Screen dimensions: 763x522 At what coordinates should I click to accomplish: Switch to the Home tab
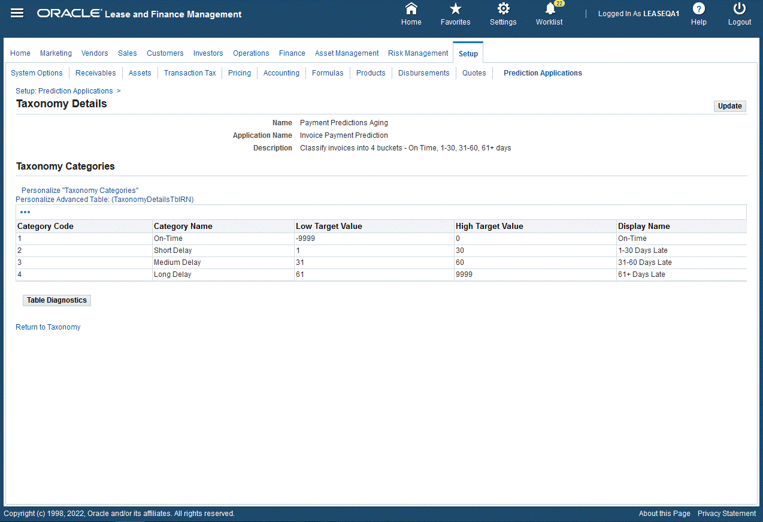pyautogui.click(x=20, y=53)
